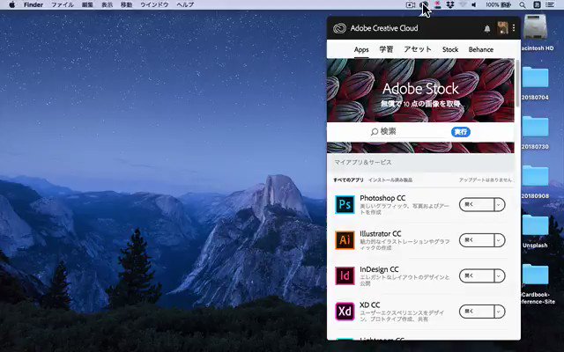Expand the XD CC open-button dropdown arrow
Screen dimensions: 564x352
pyautogui.click(x=499, y=312)
